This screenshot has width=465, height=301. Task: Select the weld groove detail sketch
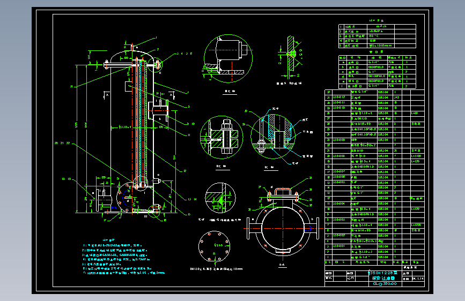click(291, 58)
